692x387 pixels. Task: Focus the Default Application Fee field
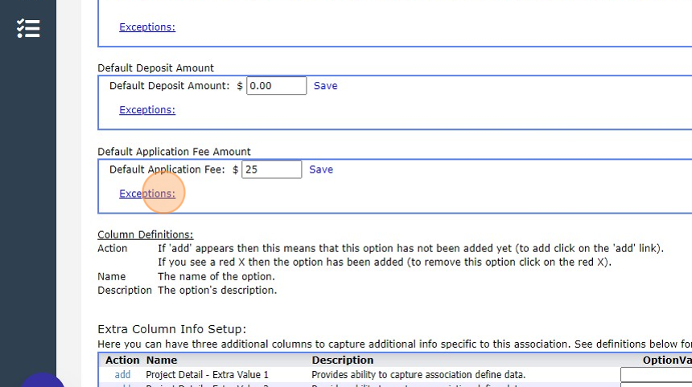tap(272, 169)
